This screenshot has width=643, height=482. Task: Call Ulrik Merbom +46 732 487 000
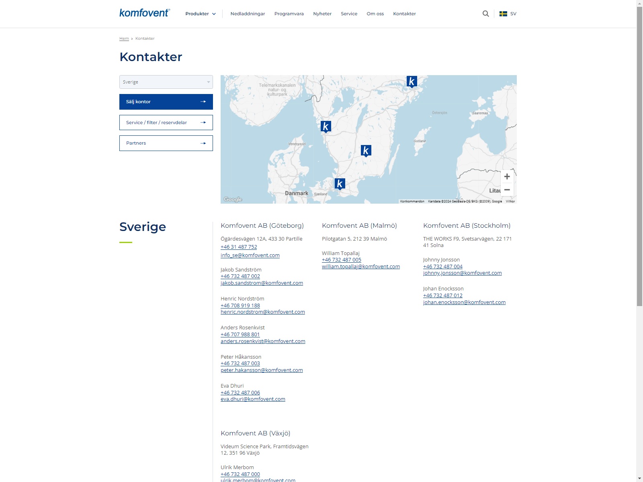click(240, 474)
